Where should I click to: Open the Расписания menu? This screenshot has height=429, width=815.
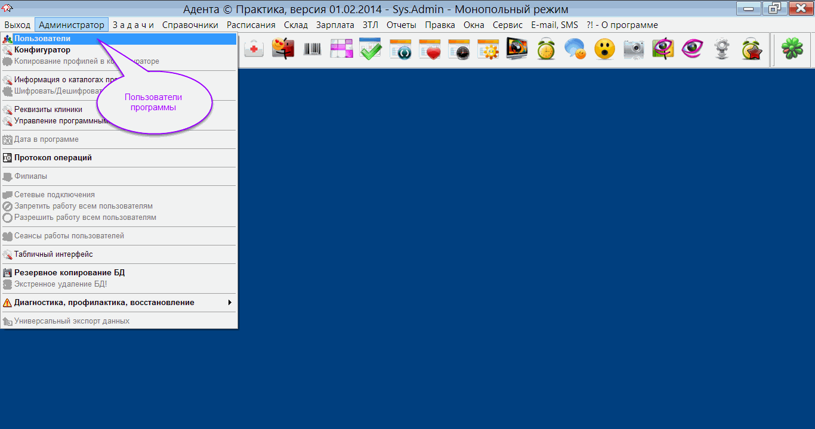coord(251,25)
